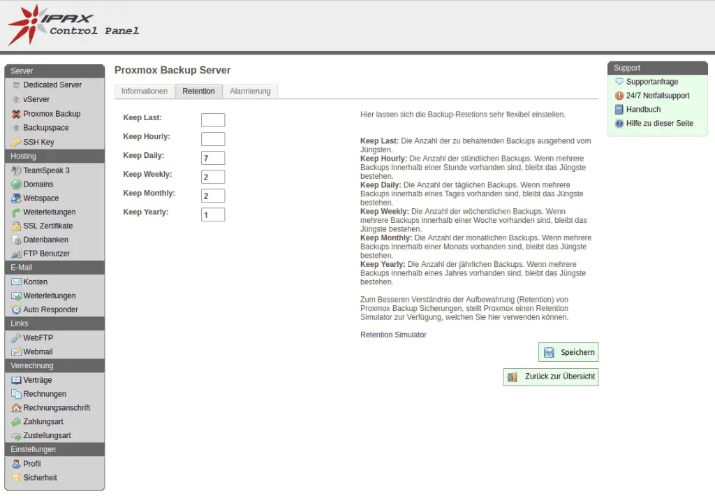
Task: Click the SSL Zertifikate lock icon
Action: [x=17, y=226]
